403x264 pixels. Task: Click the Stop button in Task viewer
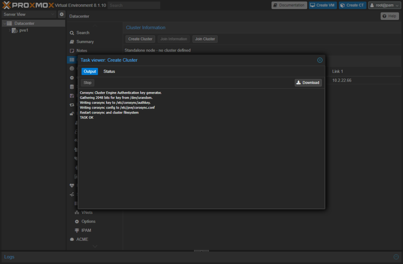pyautogui.click(x=87, y=83)
